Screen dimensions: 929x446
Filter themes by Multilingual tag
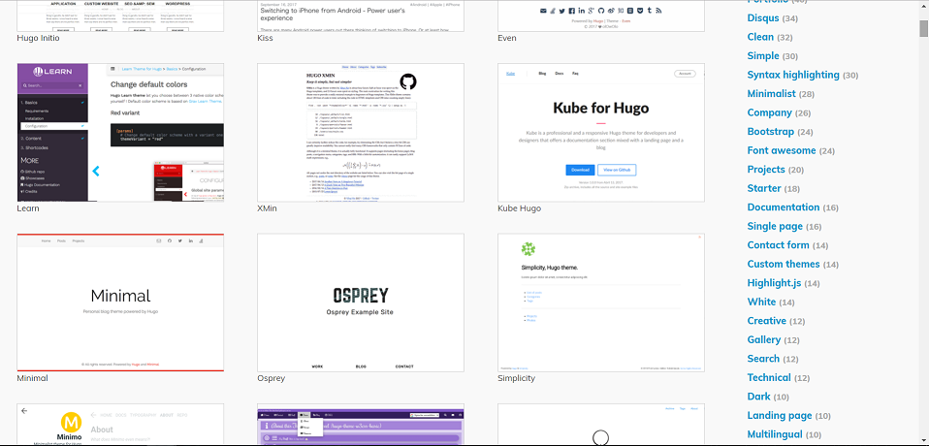775,434
